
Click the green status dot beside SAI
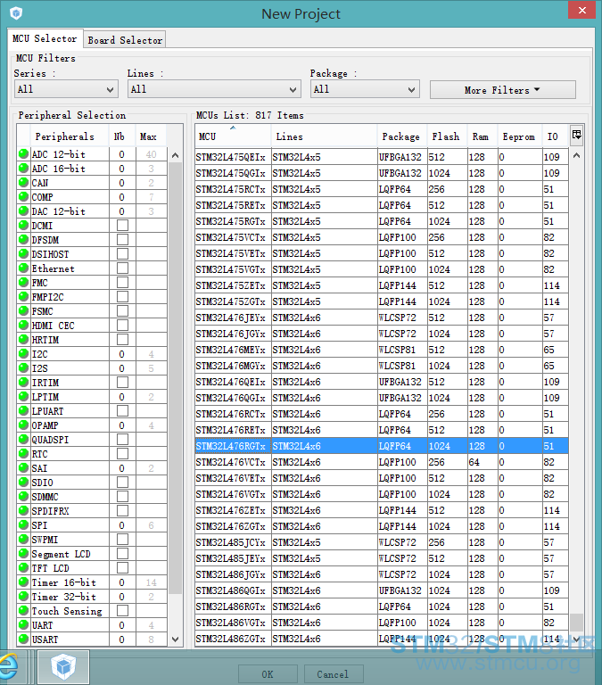[x=23, y=468]
